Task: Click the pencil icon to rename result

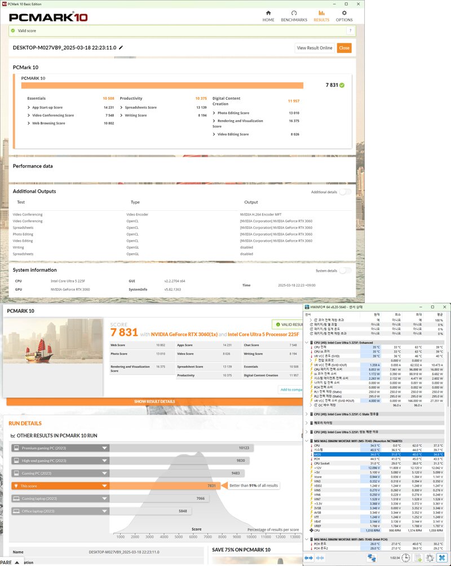Action: [121, 47]
